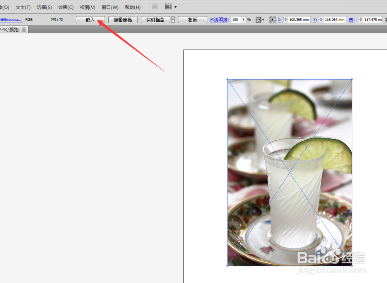
Task: Click the 蒙版 (Mask) button
Action: point(192,20)
